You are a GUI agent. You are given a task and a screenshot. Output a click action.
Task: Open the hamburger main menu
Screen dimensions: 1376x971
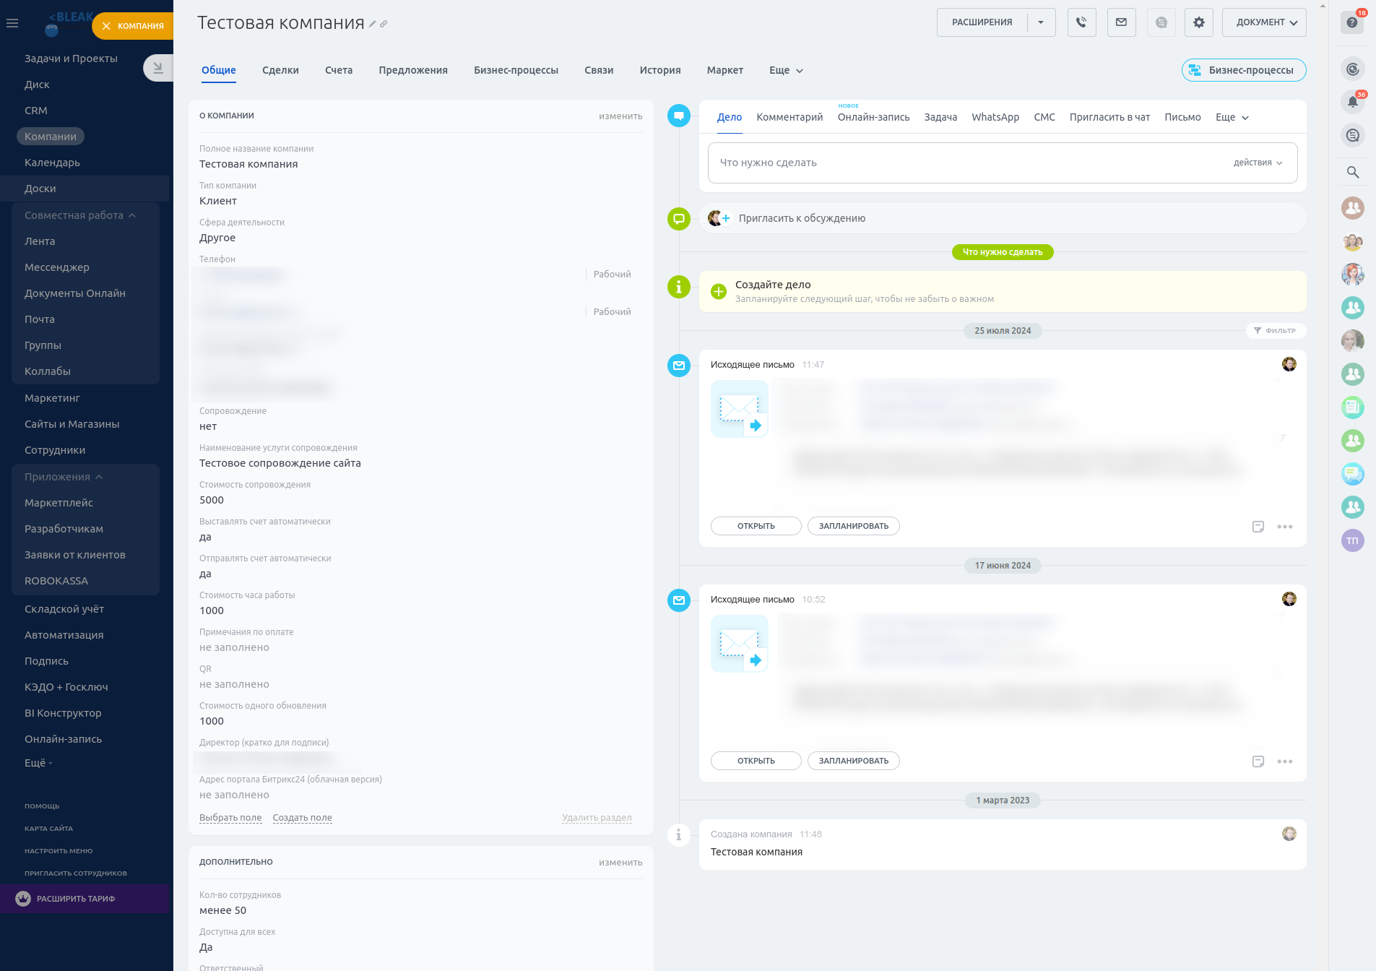click(12, 23)
